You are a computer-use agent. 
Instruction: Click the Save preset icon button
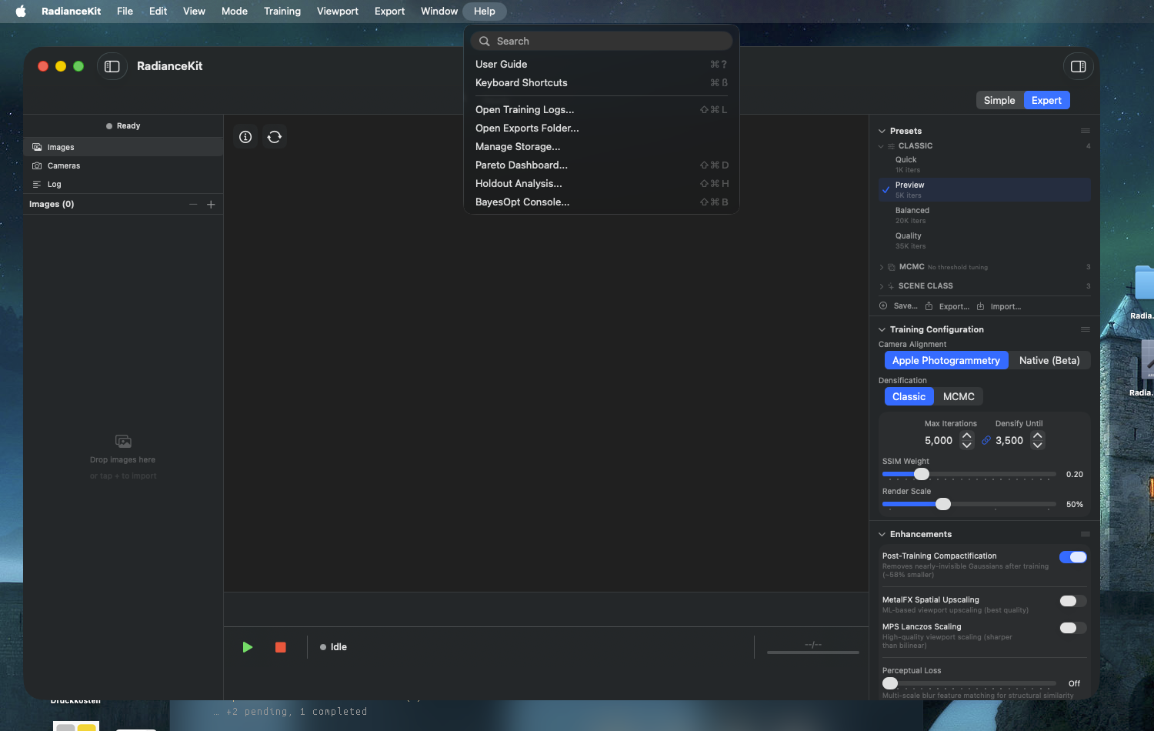coord(899,306)
